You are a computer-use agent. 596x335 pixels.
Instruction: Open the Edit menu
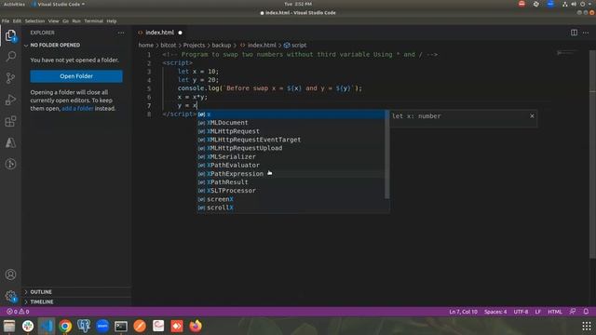coord(17,20)
